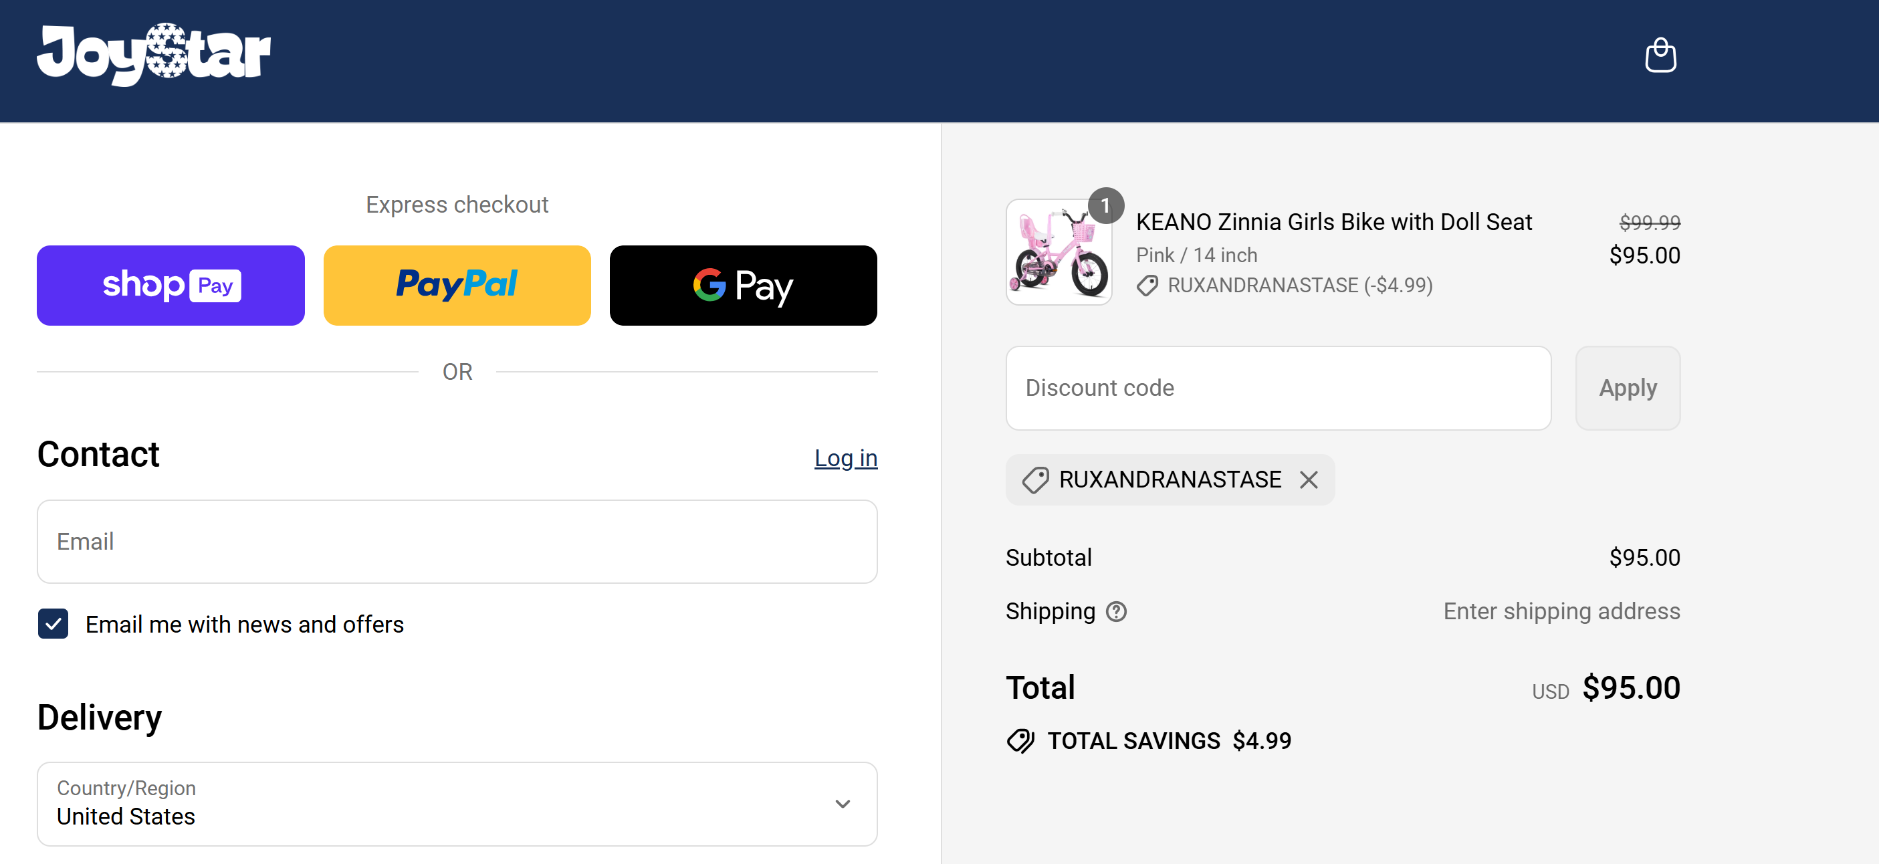Screen dimensions: 1879x864
Task: Focus the Email input field
Action: (x=457, y=542)
